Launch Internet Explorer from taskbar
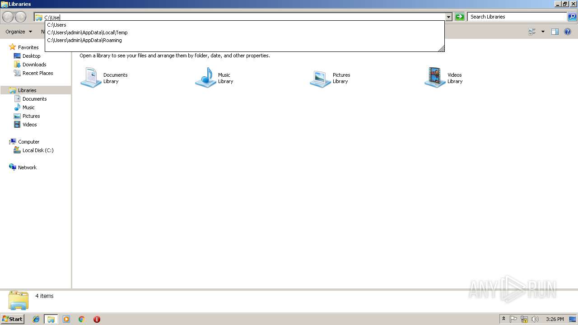Image resolution: width=578 pixels, height=325 pixels. (36, 319)
